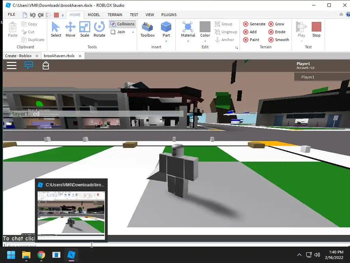
Task: Open the Windows Start menu
Action: (11, 255)
